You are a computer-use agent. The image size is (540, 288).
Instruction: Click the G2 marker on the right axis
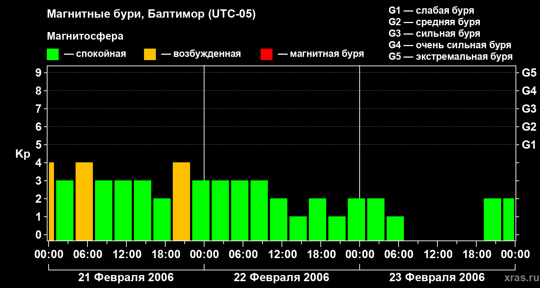pos(529,127)
